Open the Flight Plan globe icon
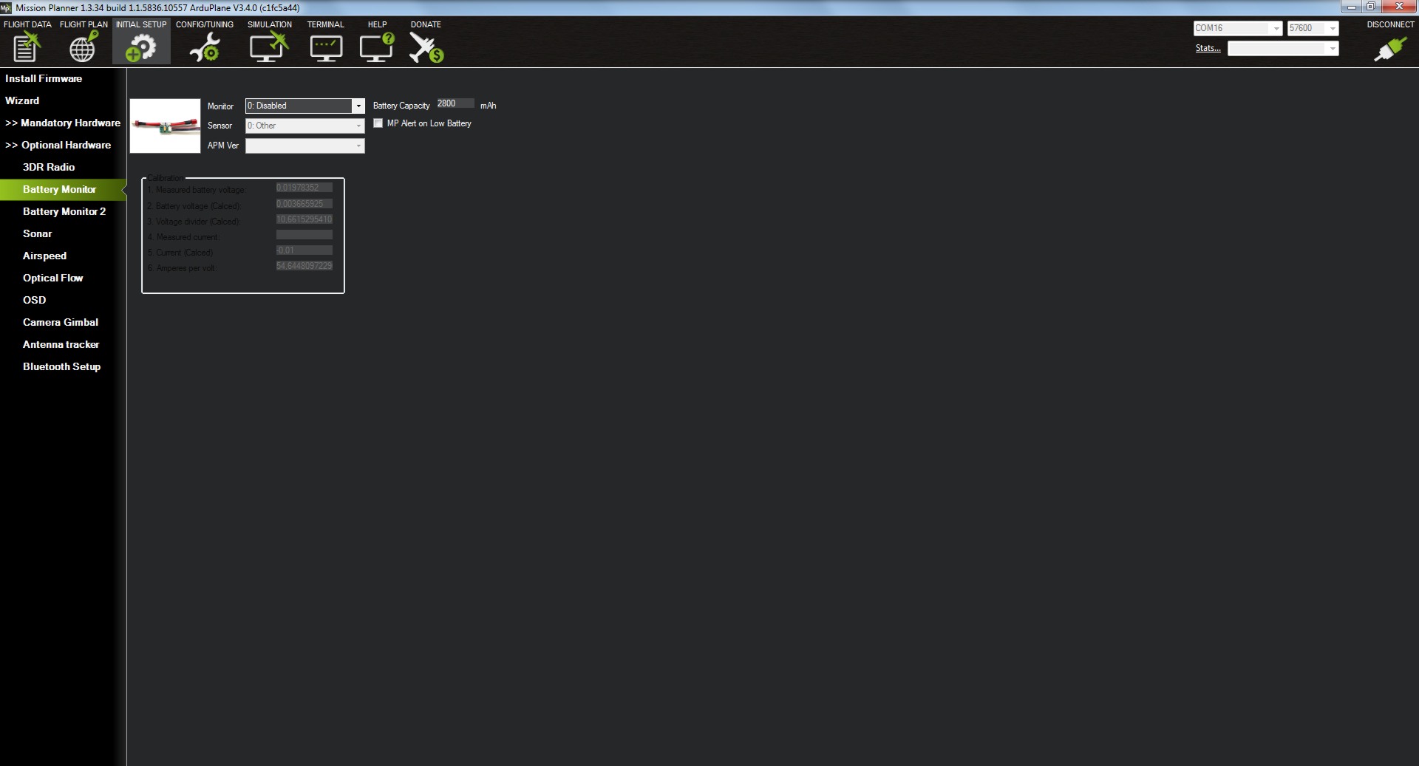This screenshot has width=1419, height=766. [x=83, y=47]
